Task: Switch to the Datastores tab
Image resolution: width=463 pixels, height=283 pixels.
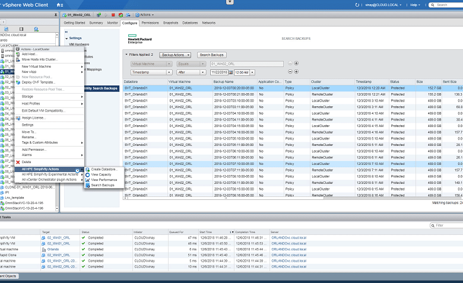Action: [190, 23]
